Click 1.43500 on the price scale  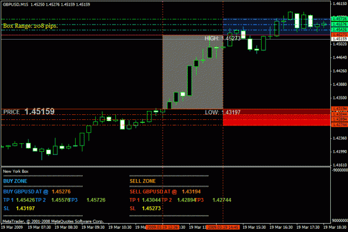[340, 98]
